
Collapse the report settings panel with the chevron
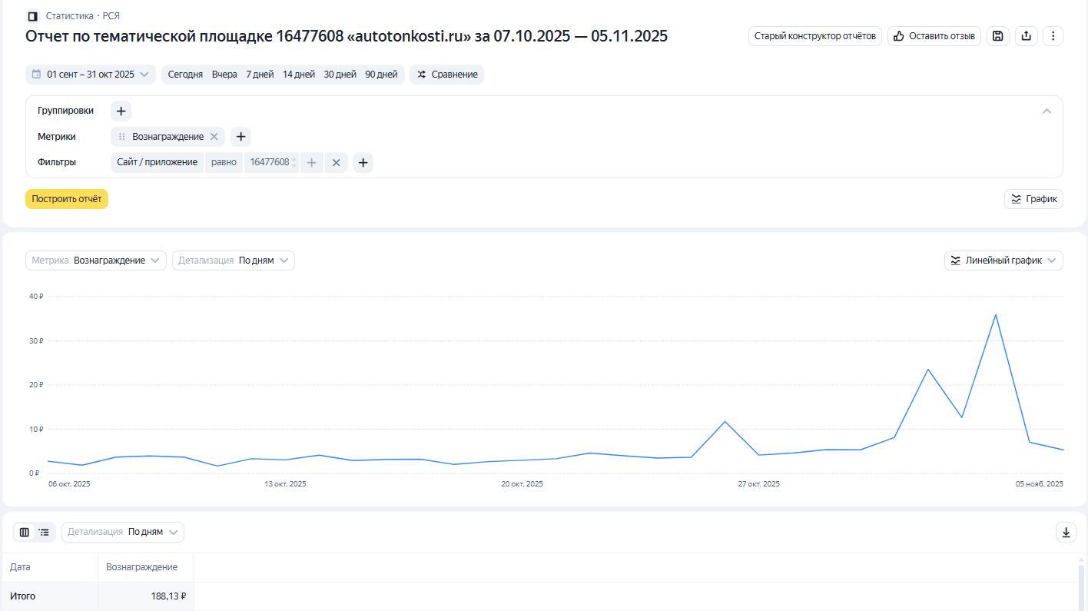point(1047,111)
